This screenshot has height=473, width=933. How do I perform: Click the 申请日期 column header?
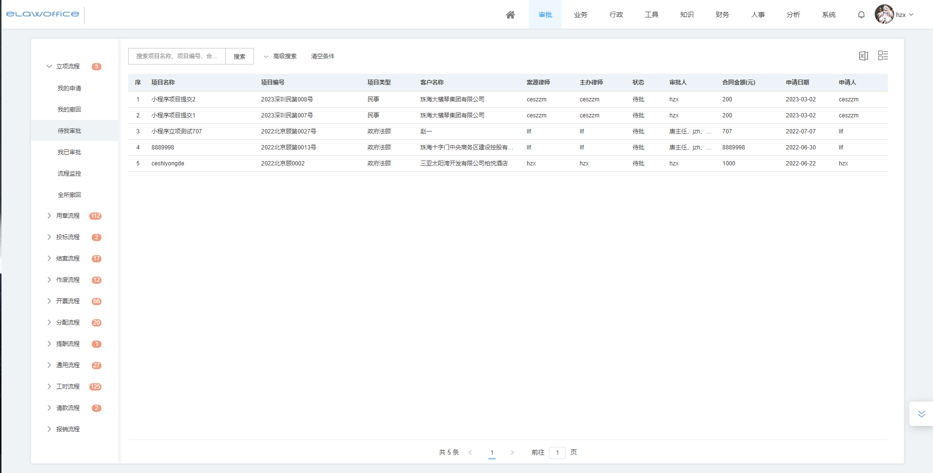point(798,82)
